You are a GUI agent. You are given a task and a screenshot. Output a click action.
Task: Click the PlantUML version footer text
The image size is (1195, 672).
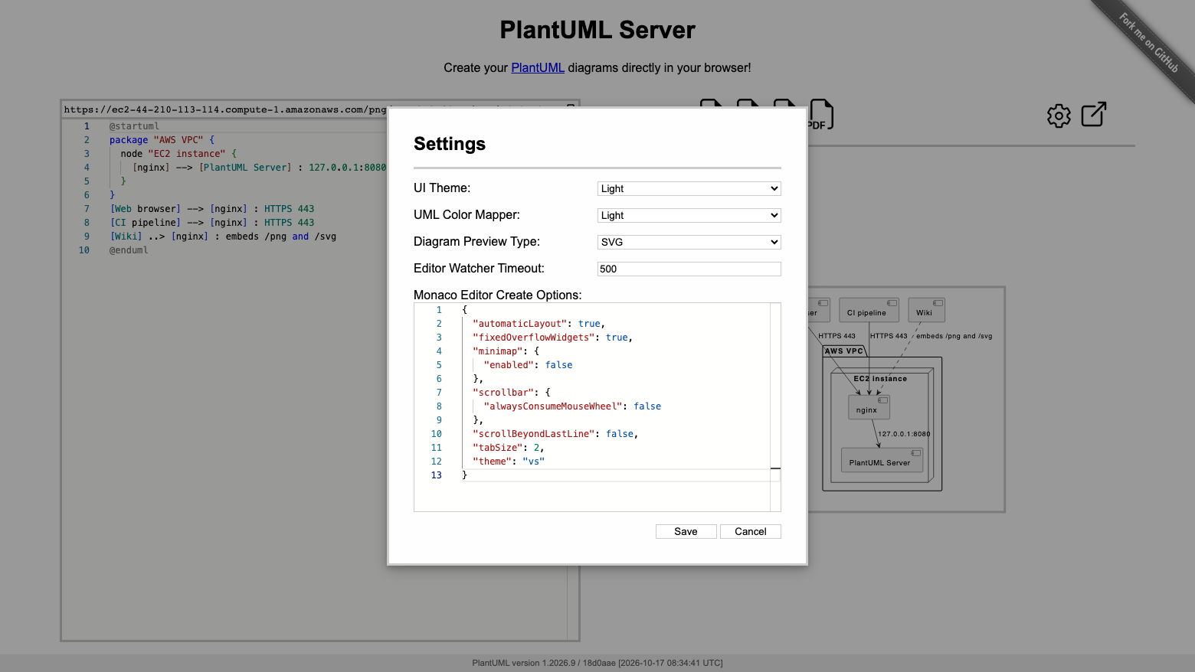coord(597,663)
